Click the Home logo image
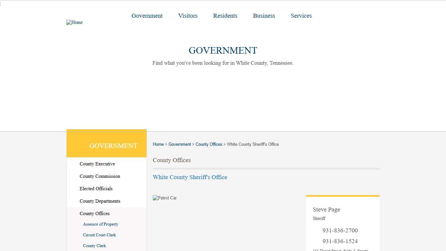This screenshot has width=446, height=251. pyautogui.click(x=74, y=22)
